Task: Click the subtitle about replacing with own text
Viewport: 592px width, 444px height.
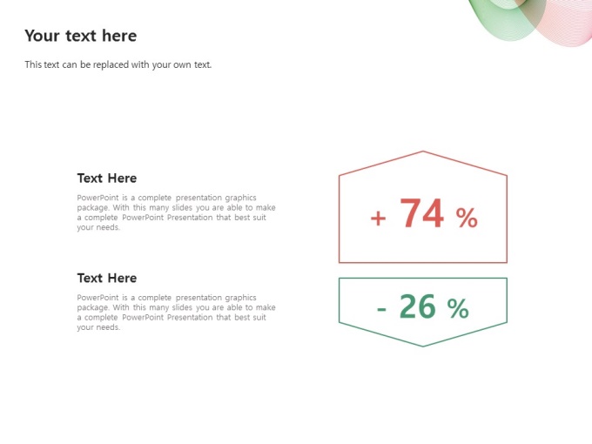Action: coord(118,64)
